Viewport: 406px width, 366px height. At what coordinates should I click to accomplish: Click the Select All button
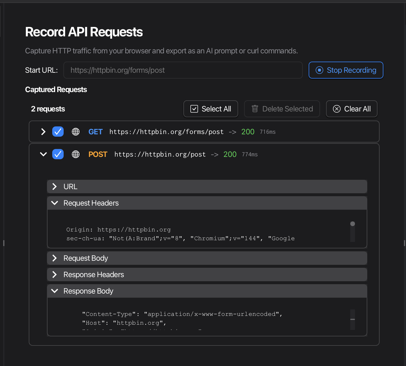pyautogui.click(x=211, y=109)
